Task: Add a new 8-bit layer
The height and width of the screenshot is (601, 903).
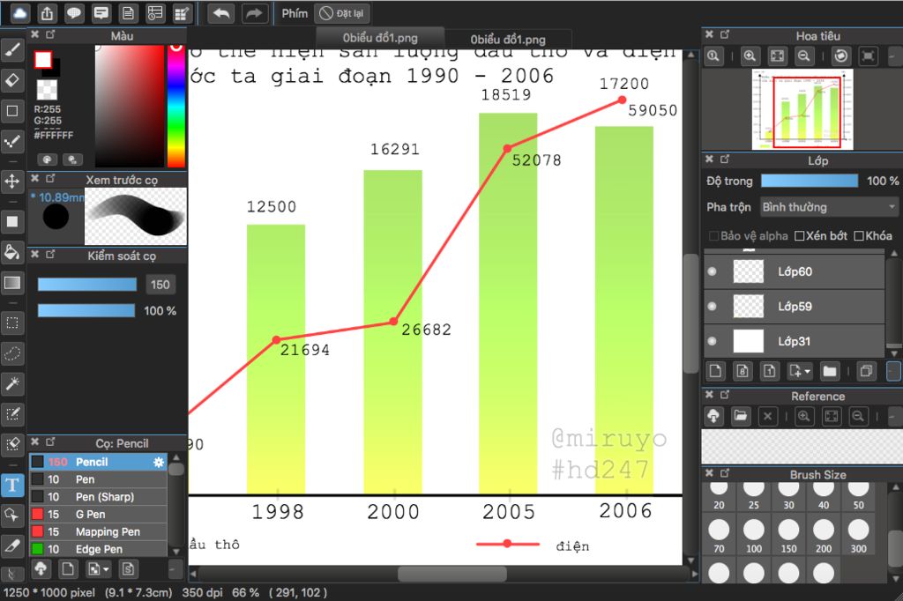Action: coord(743,371)
